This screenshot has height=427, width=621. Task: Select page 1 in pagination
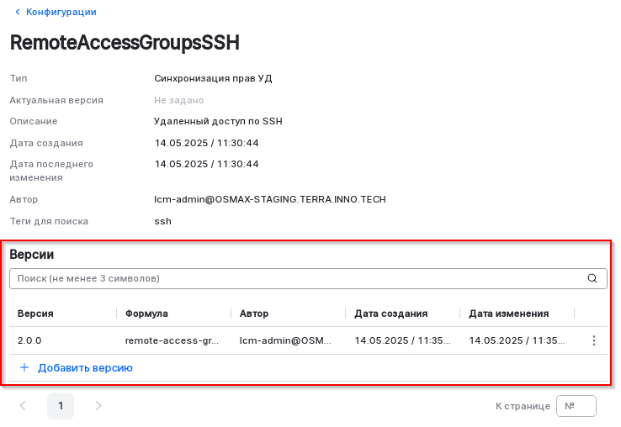61,406
